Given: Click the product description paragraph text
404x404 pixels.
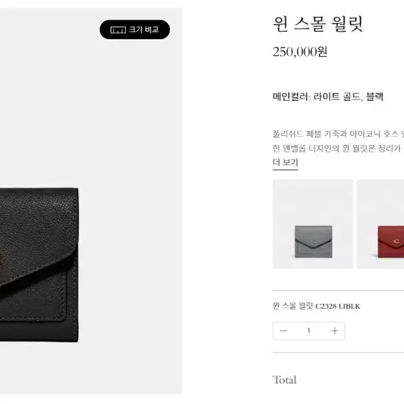Looking at the screenshot, I should tap(338, 141).
